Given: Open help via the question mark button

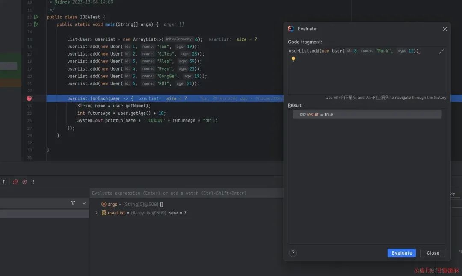Looking at the screenshot, I should [x=293, y=253].
